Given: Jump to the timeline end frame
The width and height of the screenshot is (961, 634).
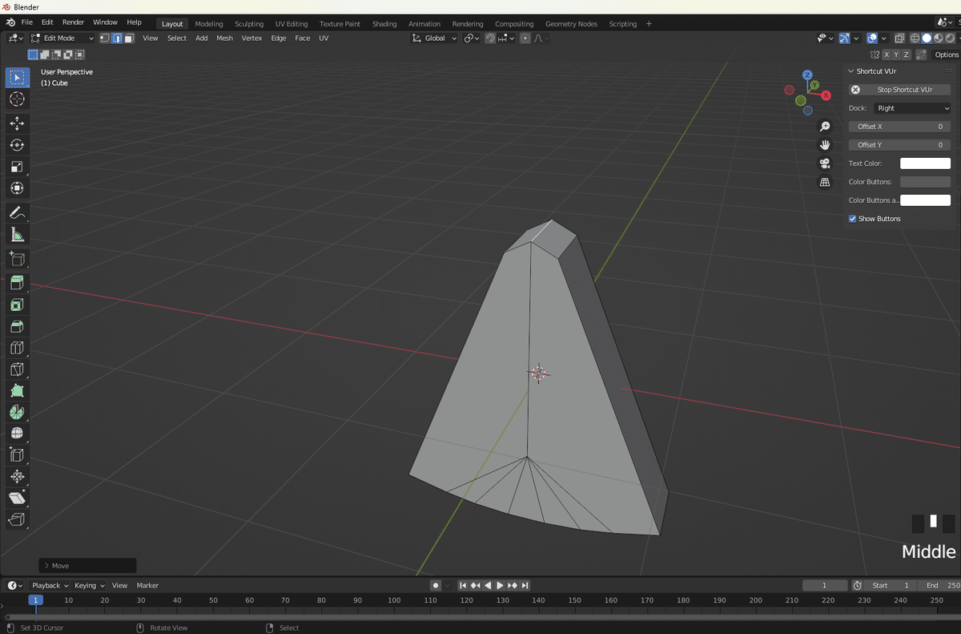Looking at the screenshot, I should (x=525, y=586).
